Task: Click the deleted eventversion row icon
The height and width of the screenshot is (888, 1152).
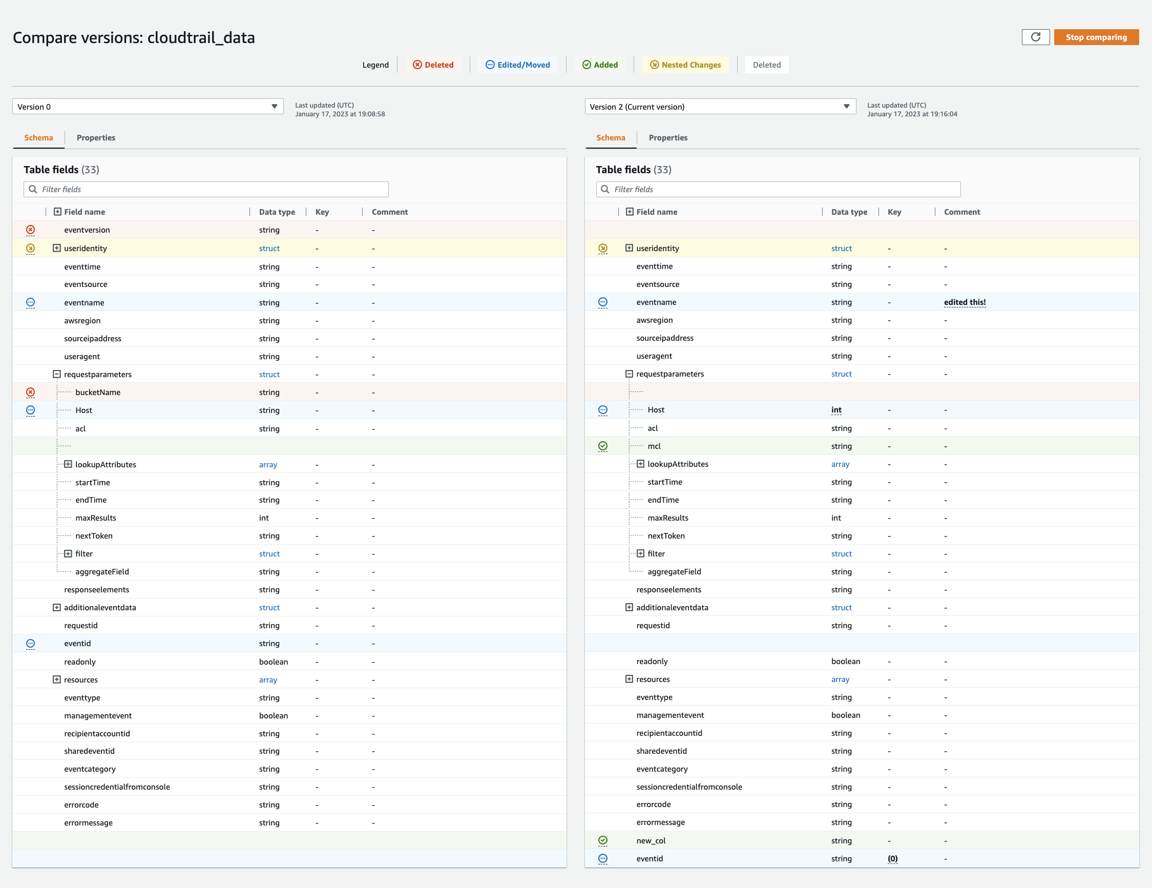Action: [32, 230]
